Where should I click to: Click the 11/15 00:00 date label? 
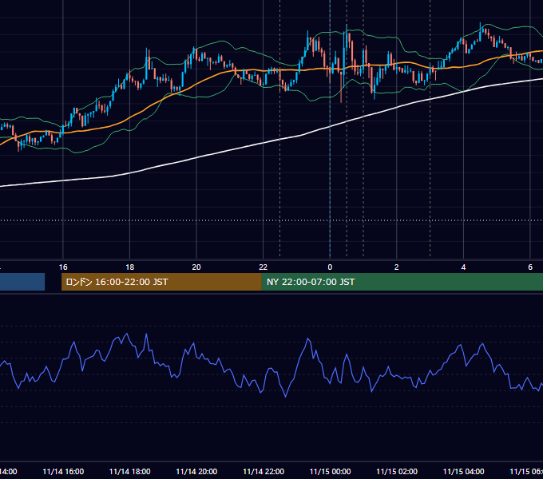click(330, 471)
